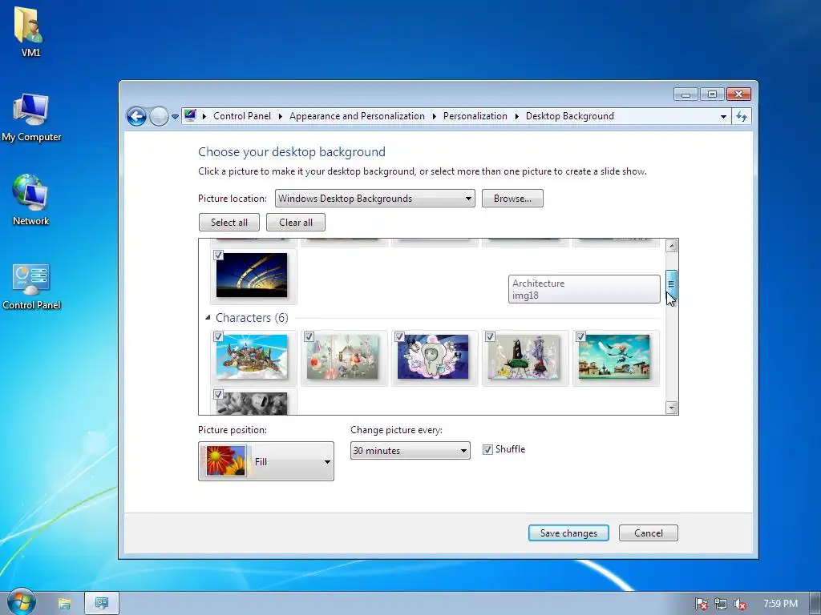
Task: Open the recent pages dropdown arrow
Action: 175,117
